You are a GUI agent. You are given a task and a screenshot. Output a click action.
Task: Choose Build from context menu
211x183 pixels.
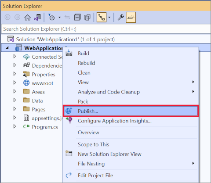131,54
